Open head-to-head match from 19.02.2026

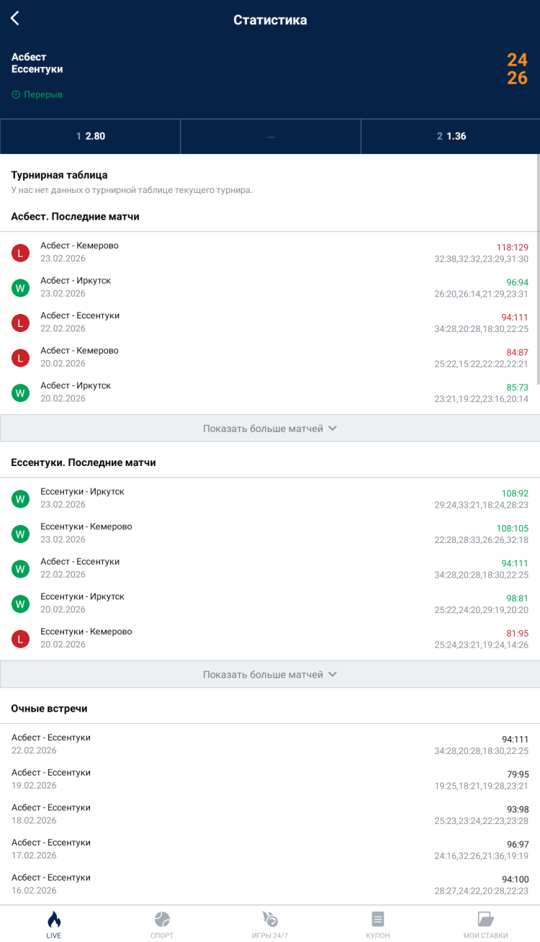click(270, 779)
